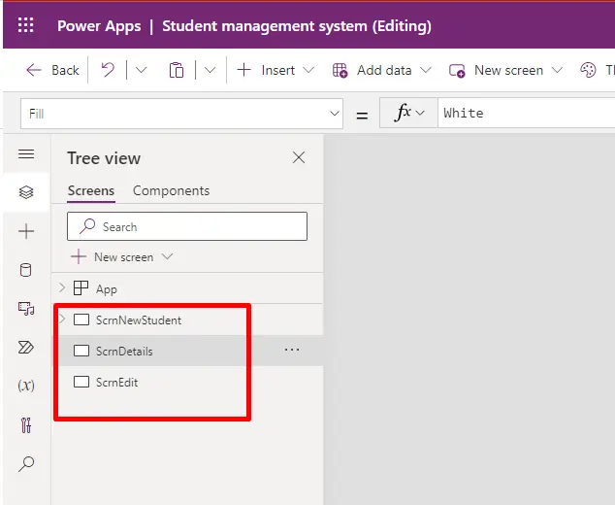615x505 pixels.
Task: Click the Back button
Action: pyautogui.click(x=53, y=70)
